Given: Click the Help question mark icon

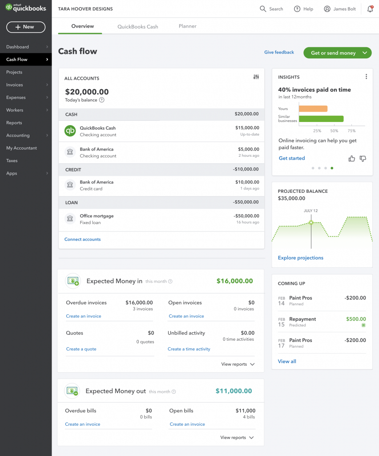Looking at the screenshot, I should (x=297, y=9).
